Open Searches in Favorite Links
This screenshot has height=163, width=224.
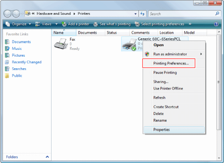(19, 69)
